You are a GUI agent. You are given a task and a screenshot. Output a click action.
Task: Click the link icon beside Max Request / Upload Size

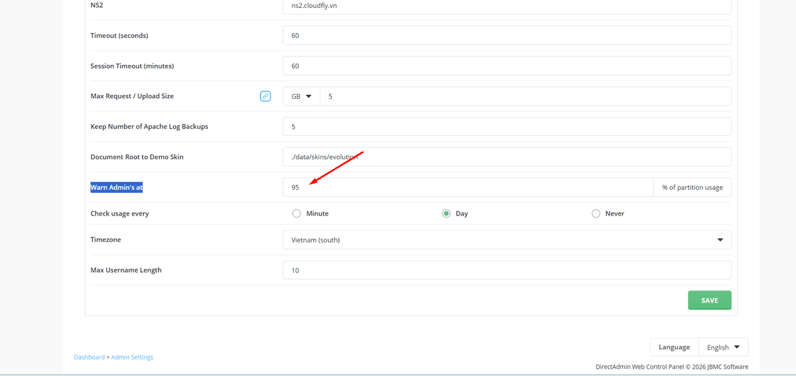[265, 96]
